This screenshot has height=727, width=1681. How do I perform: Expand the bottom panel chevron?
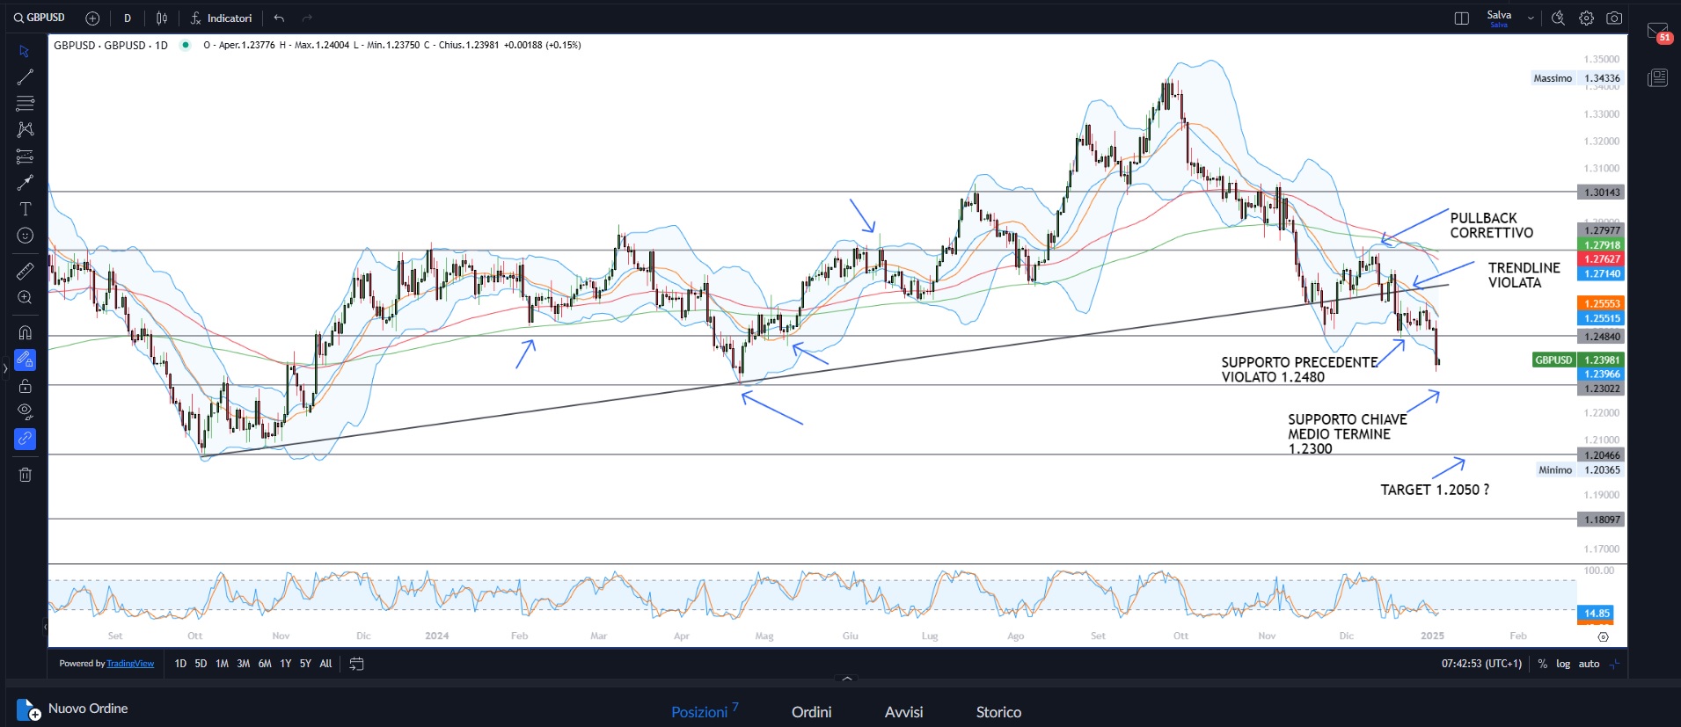click(x=846, y=679)
